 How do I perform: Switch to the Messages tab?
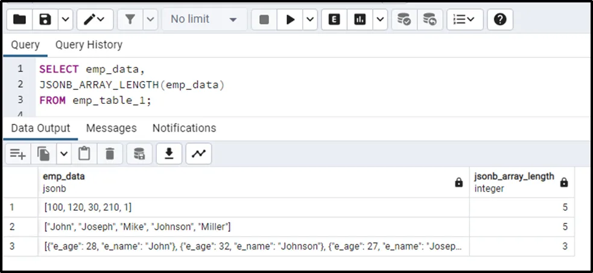click(111, 128)
